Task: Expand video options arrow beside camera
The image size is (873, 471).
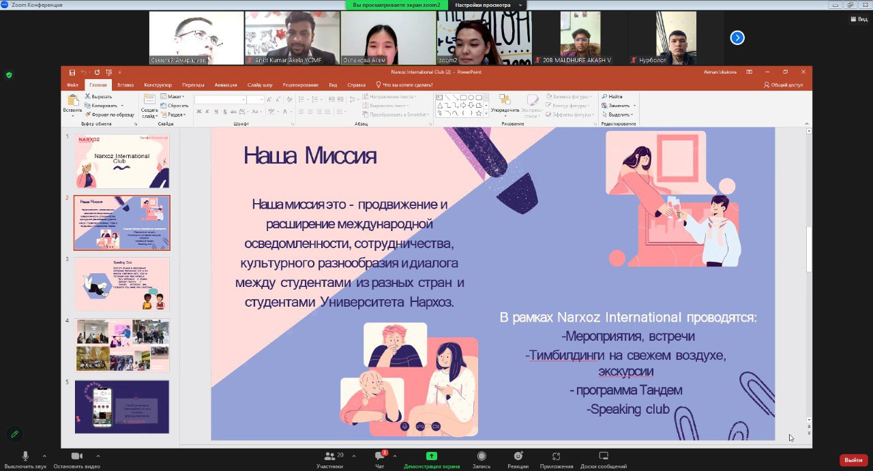Action: pos(98,456)
